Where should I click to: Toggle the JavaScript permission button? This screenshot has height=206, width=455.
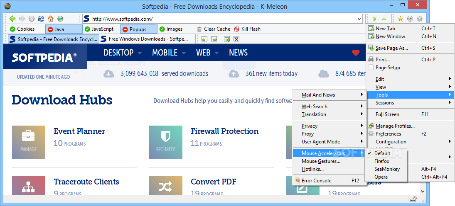(x=99, y=29)
